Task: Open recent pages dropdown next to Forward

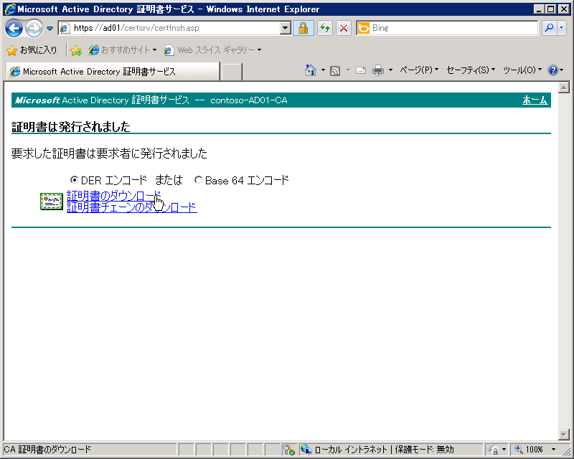Action: [x=50, y=28]
